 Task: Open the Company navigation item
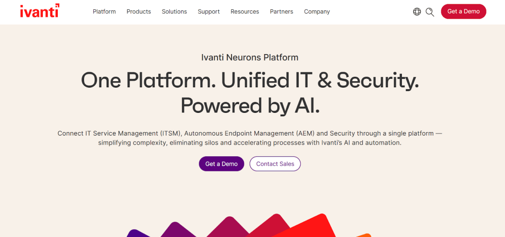[317, 12]
